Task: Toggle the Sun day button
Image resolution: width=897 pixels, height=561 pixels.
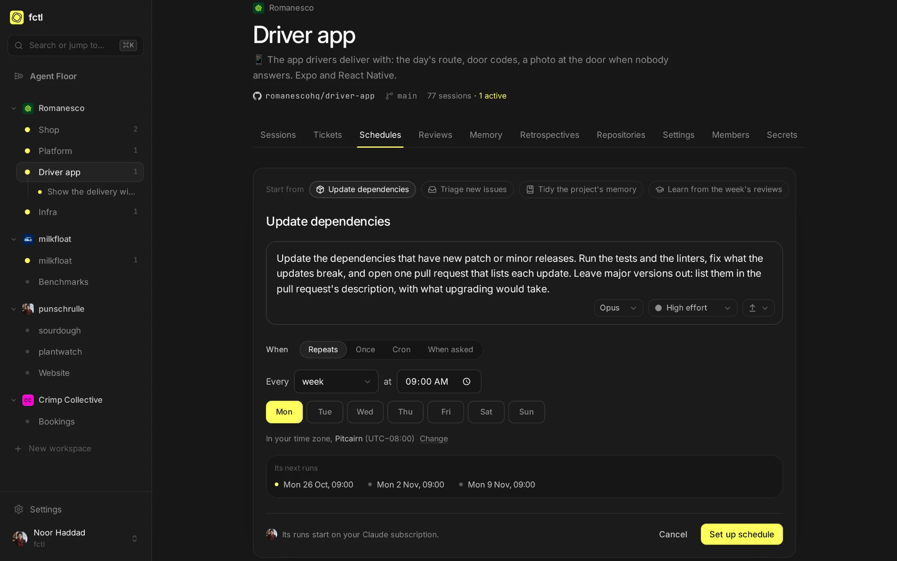Action: click(526, 412)
